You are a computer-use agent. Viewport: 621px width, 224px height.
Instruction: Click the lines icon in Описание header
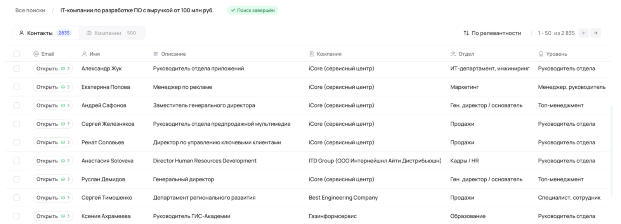tap(156, 54)
